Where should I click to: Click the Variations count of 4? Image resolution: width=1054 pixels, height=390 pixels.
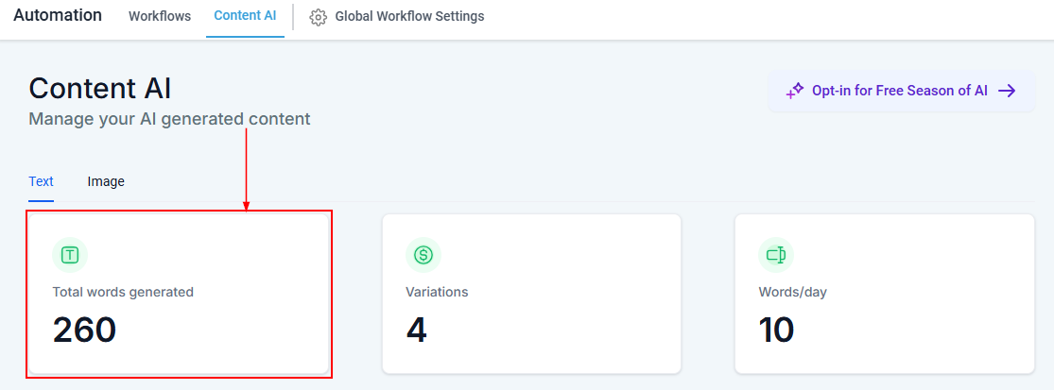417,330
